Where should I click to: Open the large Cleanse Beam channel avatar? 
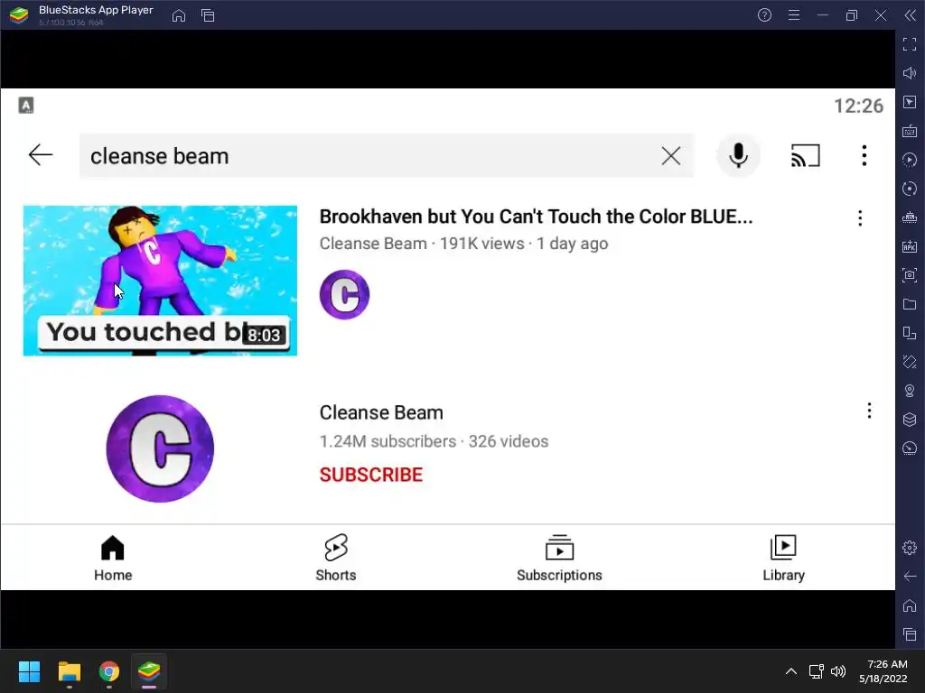[160, 448]
